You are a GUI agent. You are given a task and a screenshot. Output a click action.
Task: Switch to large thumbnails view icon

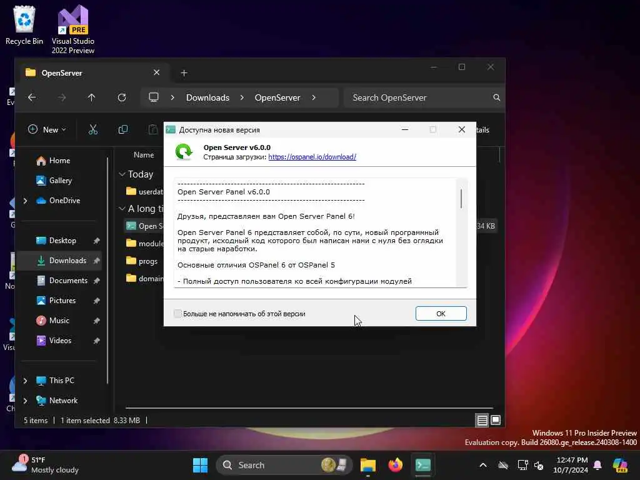[x=496, y=420]
